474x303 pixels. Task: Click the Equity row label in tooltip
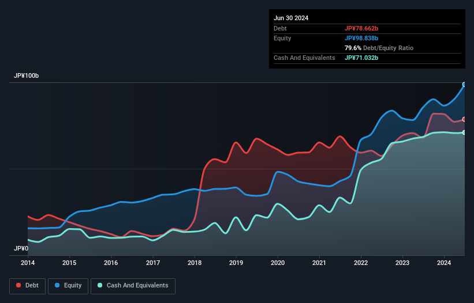[x=282, y=38]
